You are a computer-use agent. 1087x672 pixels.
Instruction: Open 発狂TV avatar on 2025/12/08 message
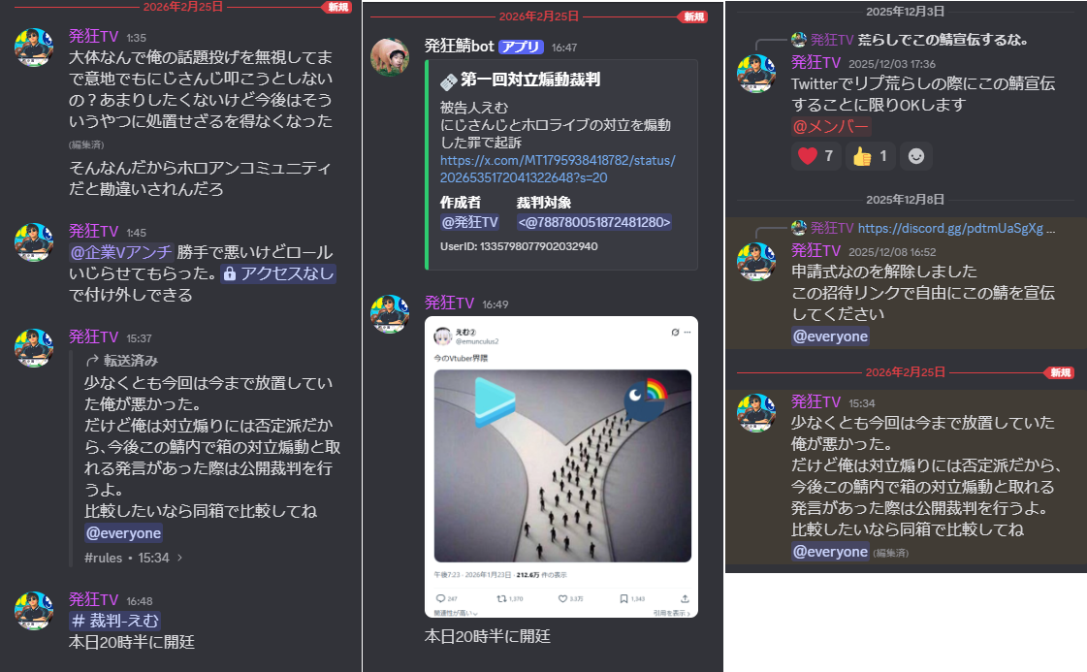pos(755,262)
